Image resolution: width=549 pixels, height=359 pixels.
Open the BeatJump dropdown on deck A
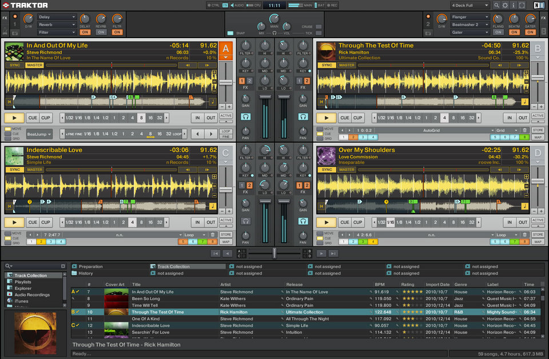pos(39,134)
